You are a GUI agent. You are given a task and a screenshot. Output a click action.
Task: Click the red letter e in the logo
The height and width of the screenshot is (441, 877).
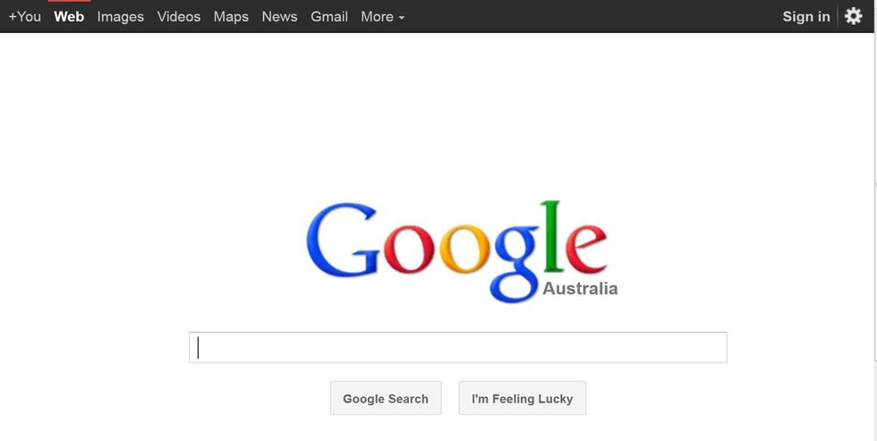[586, 248]
